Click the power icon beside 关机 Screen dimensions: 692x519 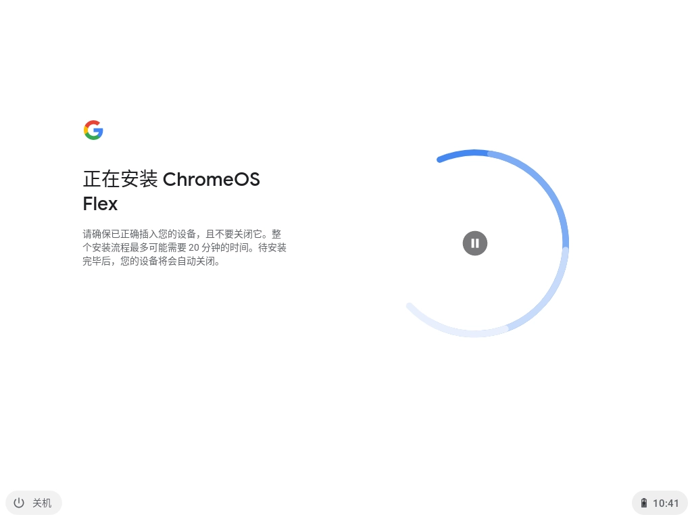[x=19, y=503]
